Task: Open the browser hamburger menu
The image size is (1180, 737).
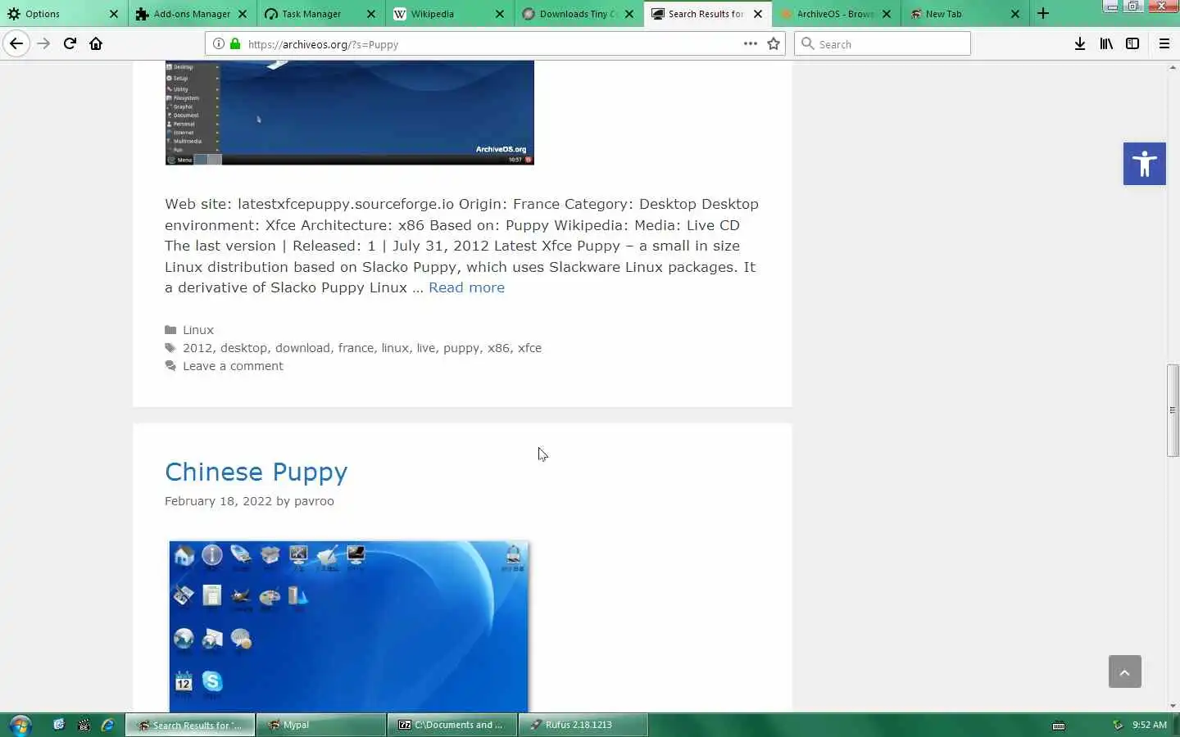Action: point(1164,43)
